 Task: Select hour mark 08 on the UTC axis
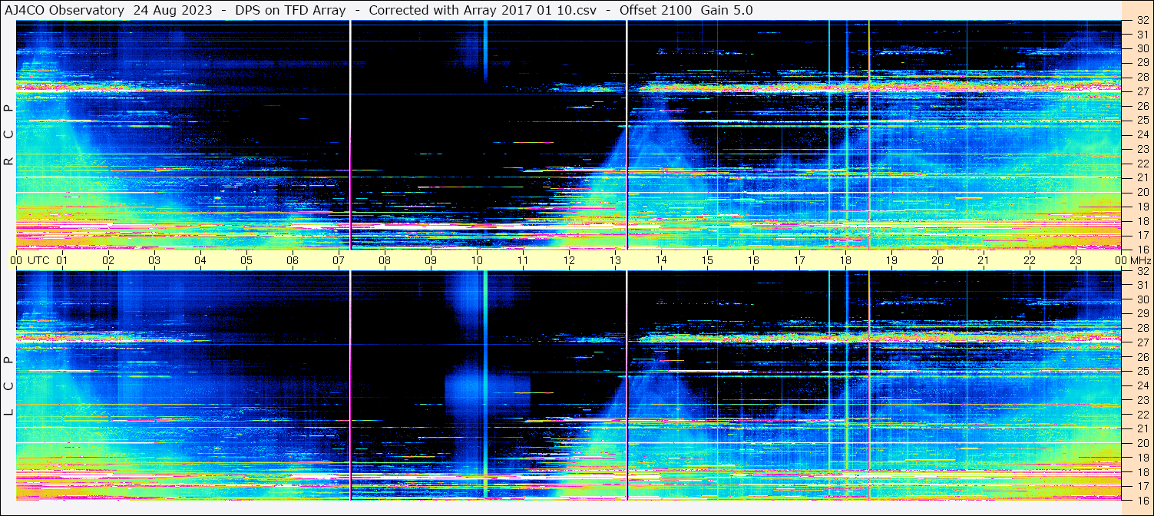(x=385, y=260)
